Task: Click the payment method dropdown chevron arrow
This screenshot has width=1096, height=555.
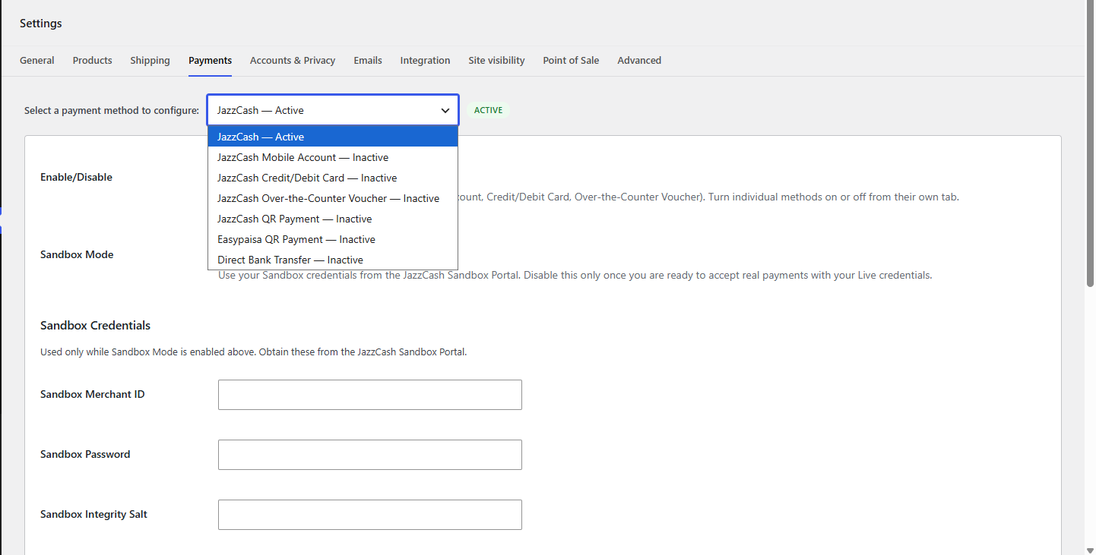Action: pyautogui.click(x=445, y=111)
